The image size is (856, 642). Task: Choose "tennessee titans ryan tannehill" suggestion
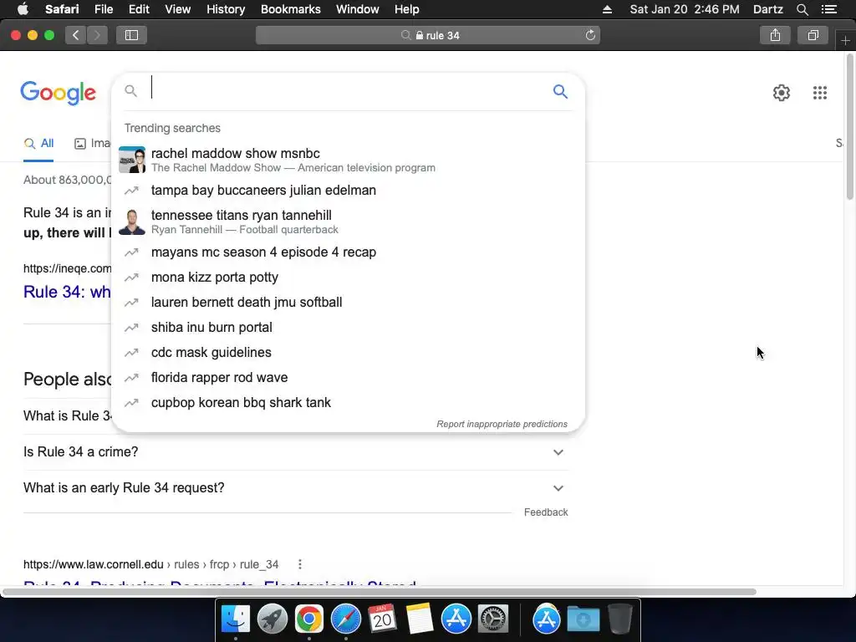click(x=348, y=222)
